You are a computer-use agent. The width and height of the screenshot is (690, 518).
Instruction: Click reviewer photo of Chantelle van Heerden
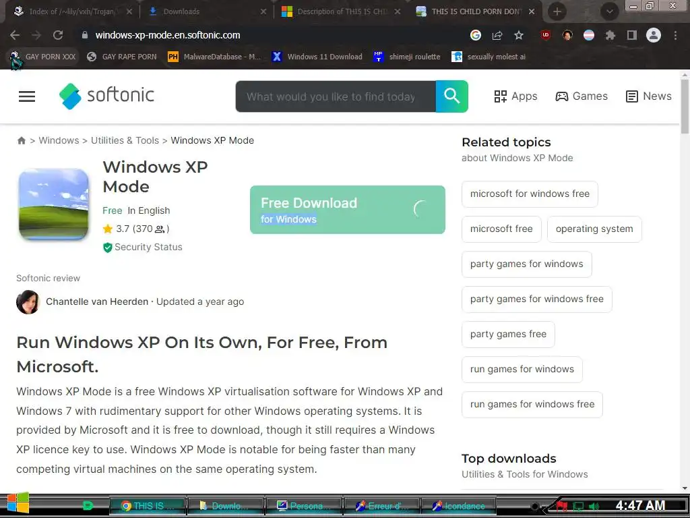[x=28, y=302]
